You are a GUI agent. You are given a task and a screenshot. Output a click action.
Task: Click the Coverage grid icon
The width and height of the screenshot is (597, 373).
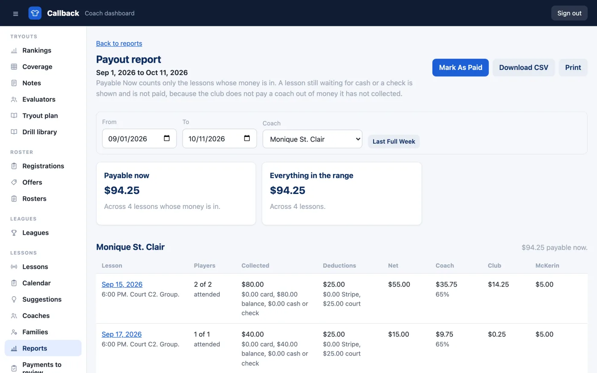pos(14,67)
